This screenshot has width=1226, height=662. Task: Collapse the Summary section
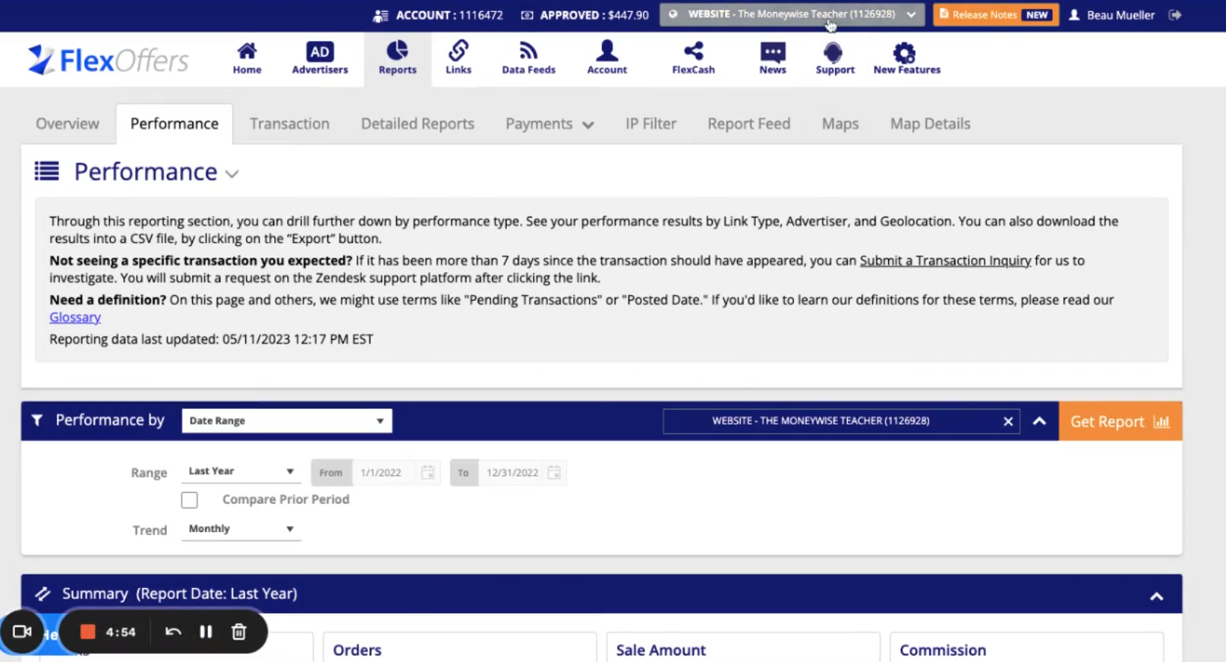[1156, 596]
